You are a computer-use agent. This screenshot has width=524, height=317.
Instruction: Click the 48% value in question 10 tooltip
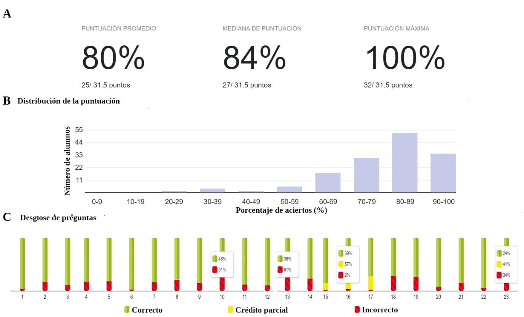[x=222, y=259]
